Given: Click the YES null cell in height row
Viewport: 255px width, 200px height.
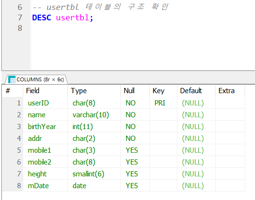Looking at the screenshot, I should 135,174.
